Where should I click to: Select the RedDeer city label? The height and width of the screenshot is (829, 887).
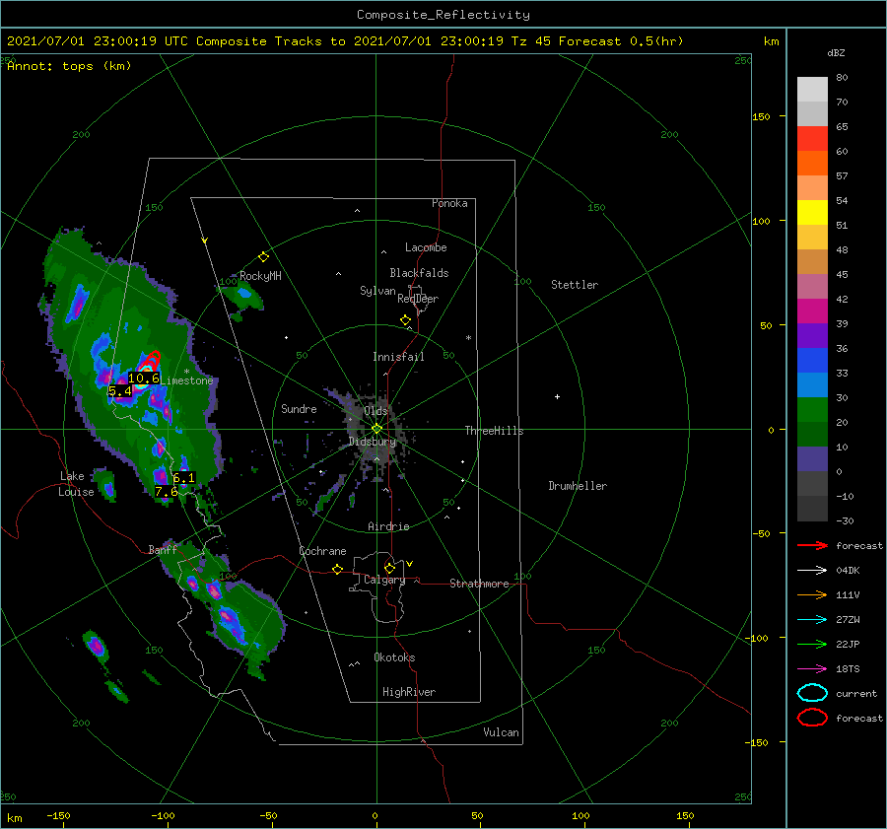[418, 299]
